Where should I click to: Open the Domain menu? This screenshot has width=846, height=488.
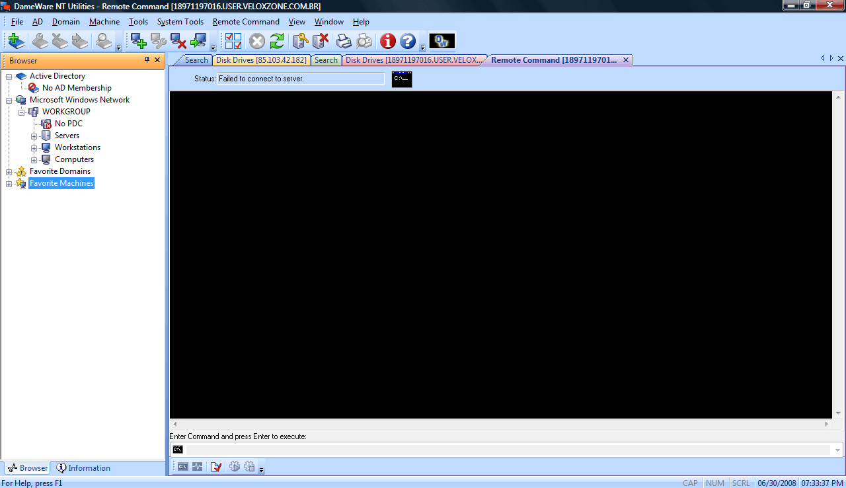point(66,22)
